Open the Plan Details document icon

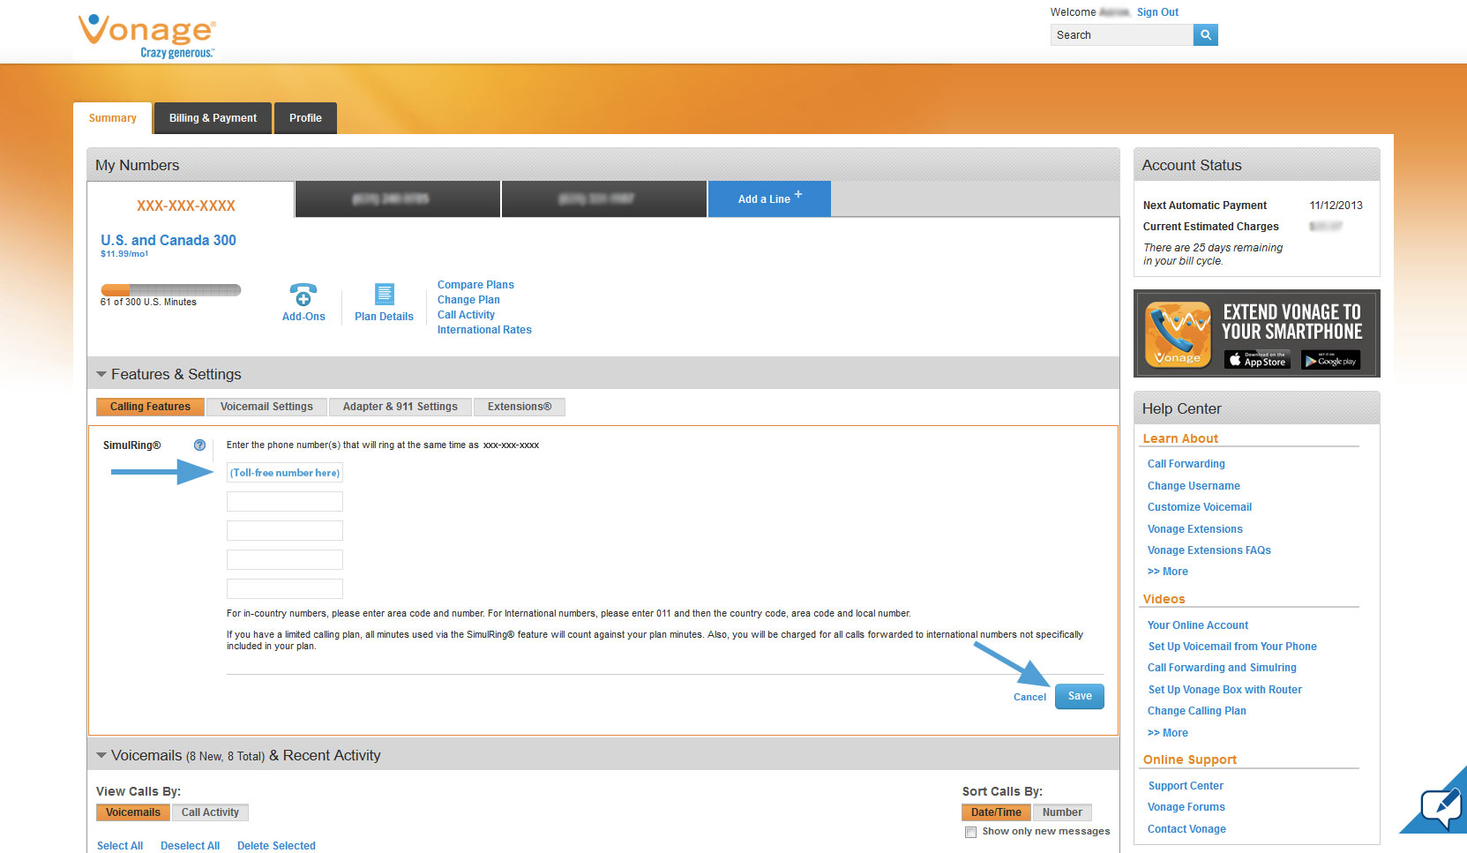385,294
